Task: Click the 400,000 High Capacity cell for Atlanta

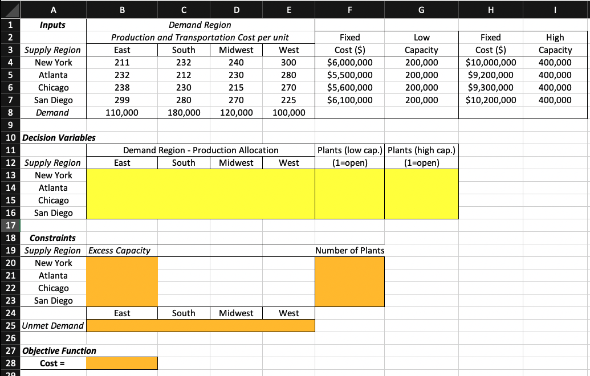Action: tap(555, 75)
